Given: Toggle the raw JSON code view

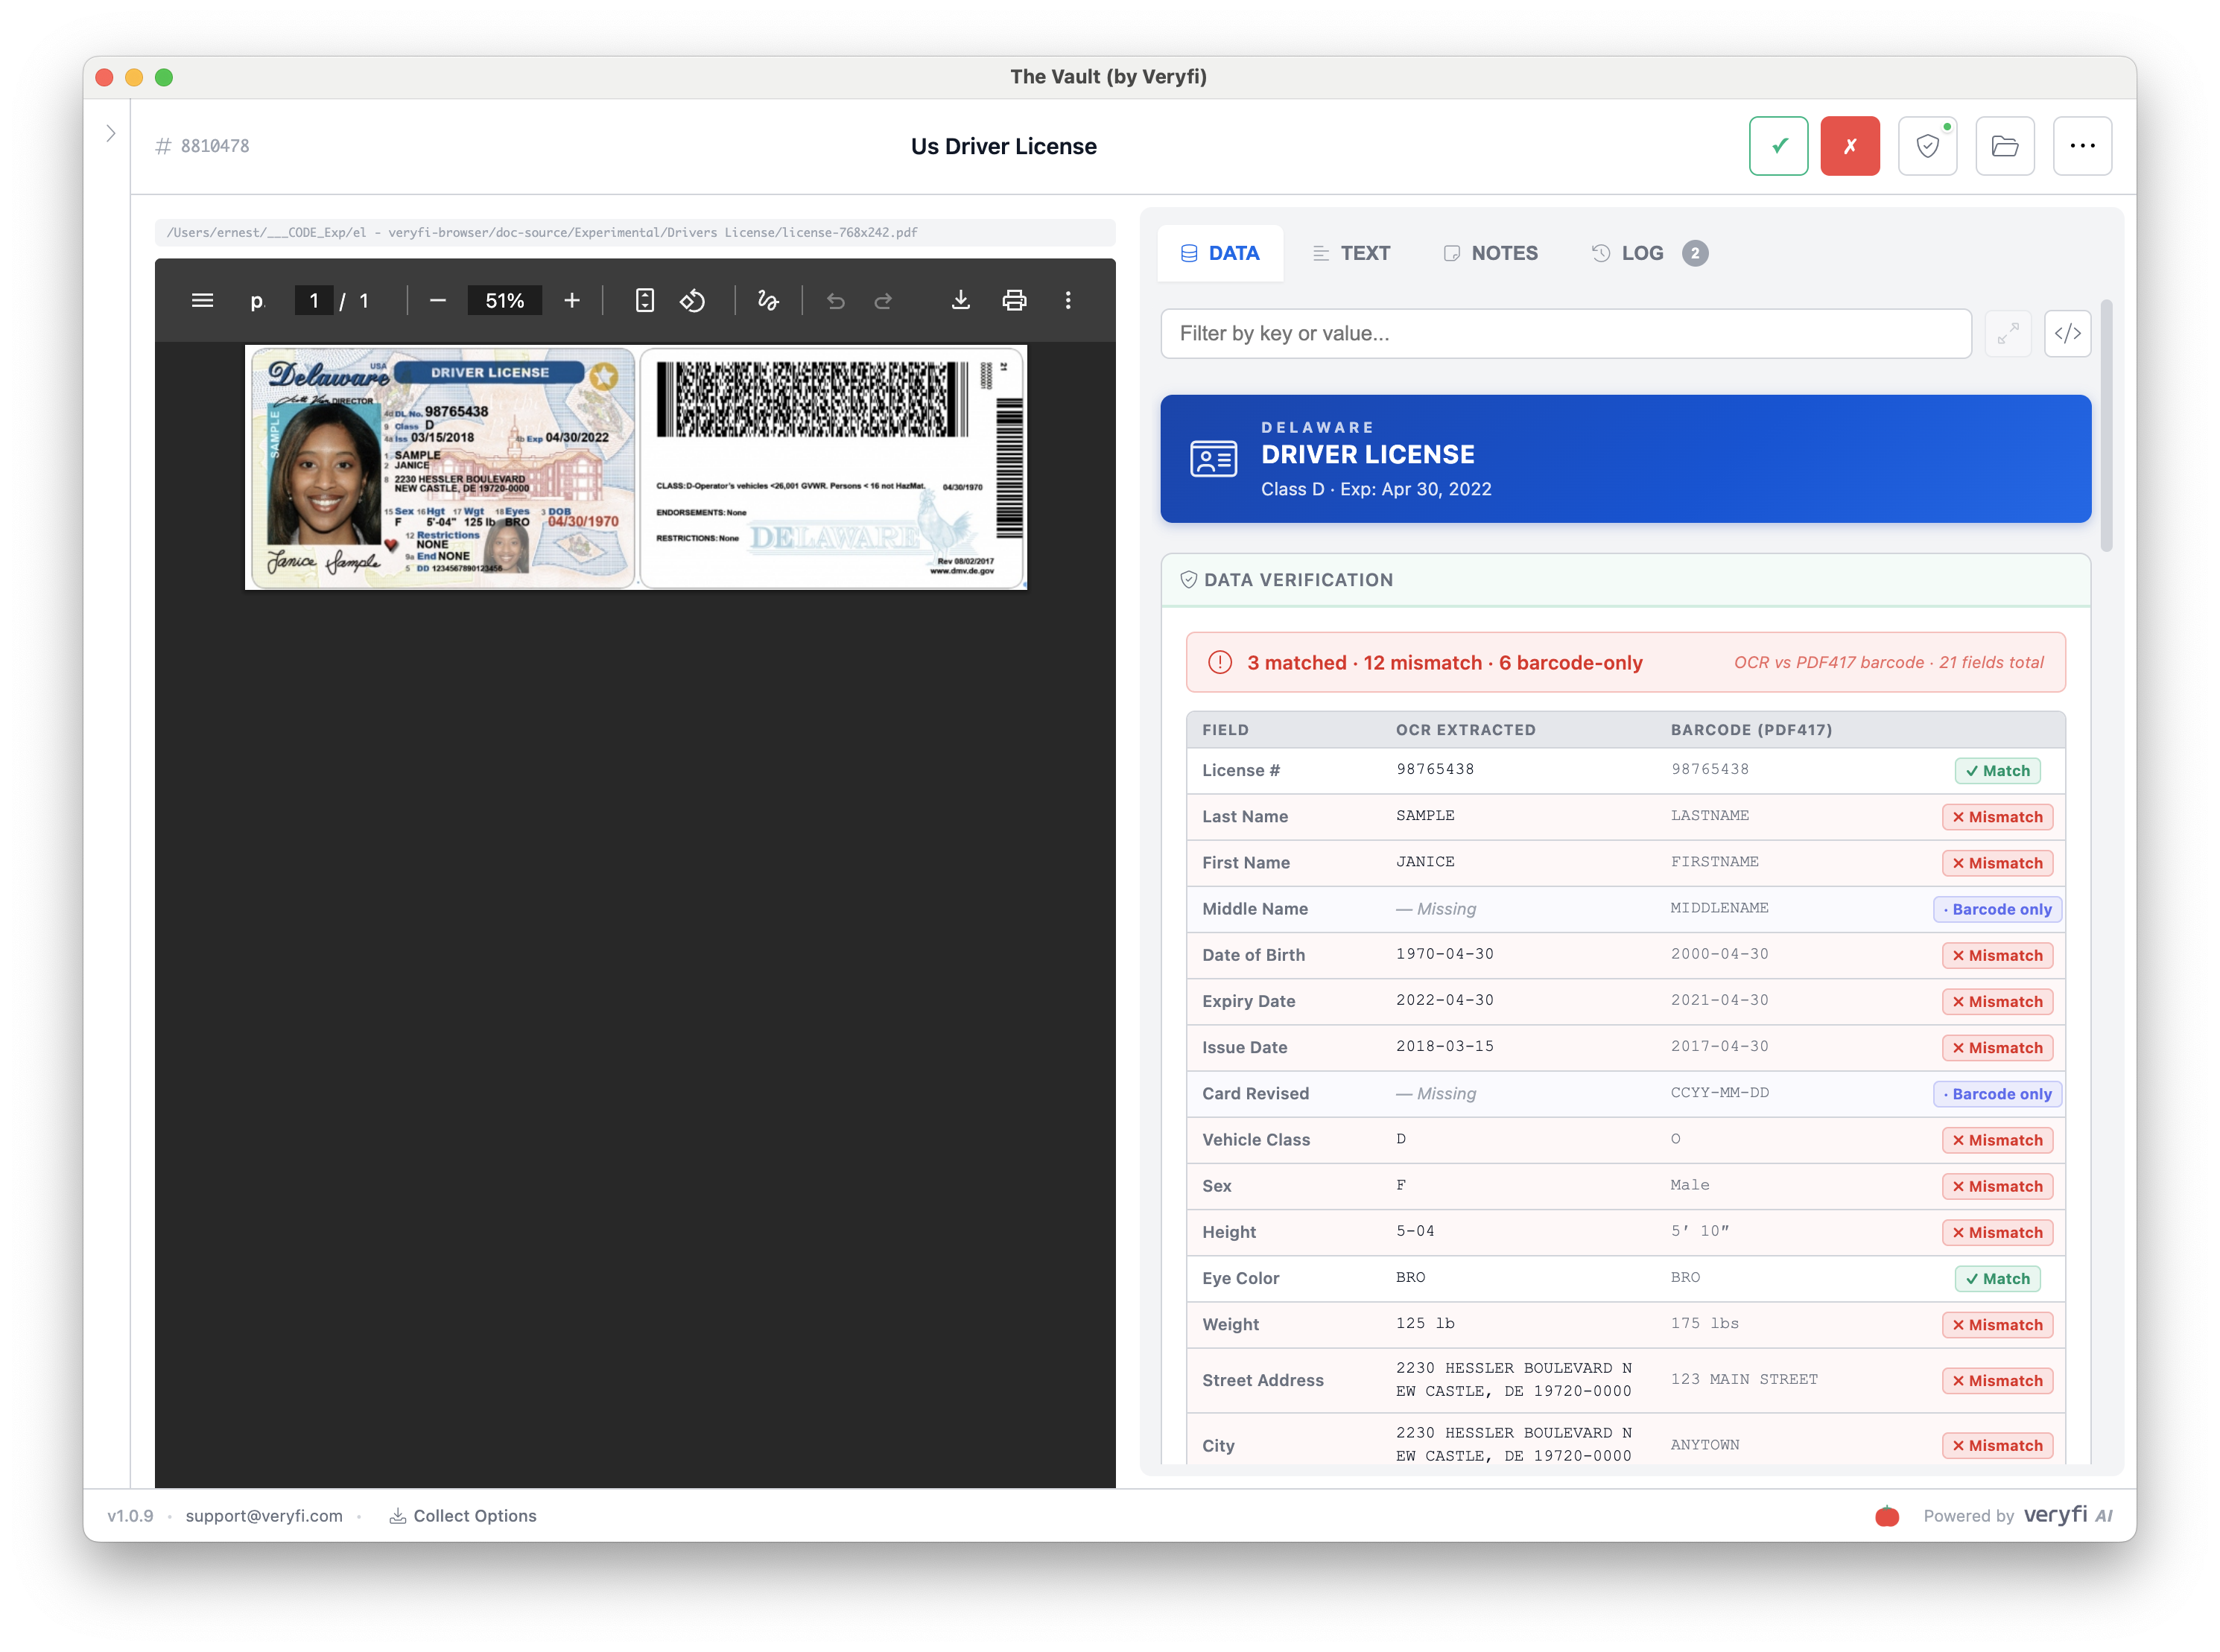Looking at the screenshot, I should point(2067,333).
